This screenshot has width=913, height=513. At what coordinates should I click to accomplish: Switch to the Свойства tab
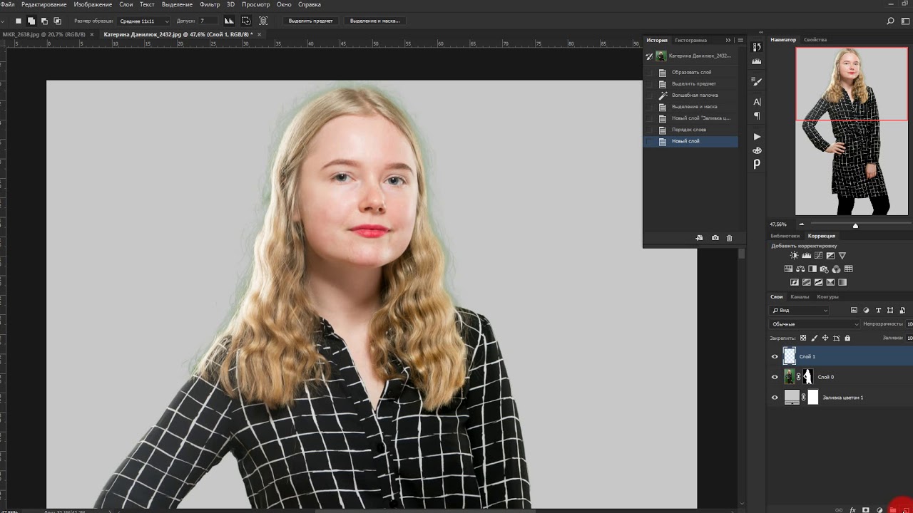tap(815, 40)
